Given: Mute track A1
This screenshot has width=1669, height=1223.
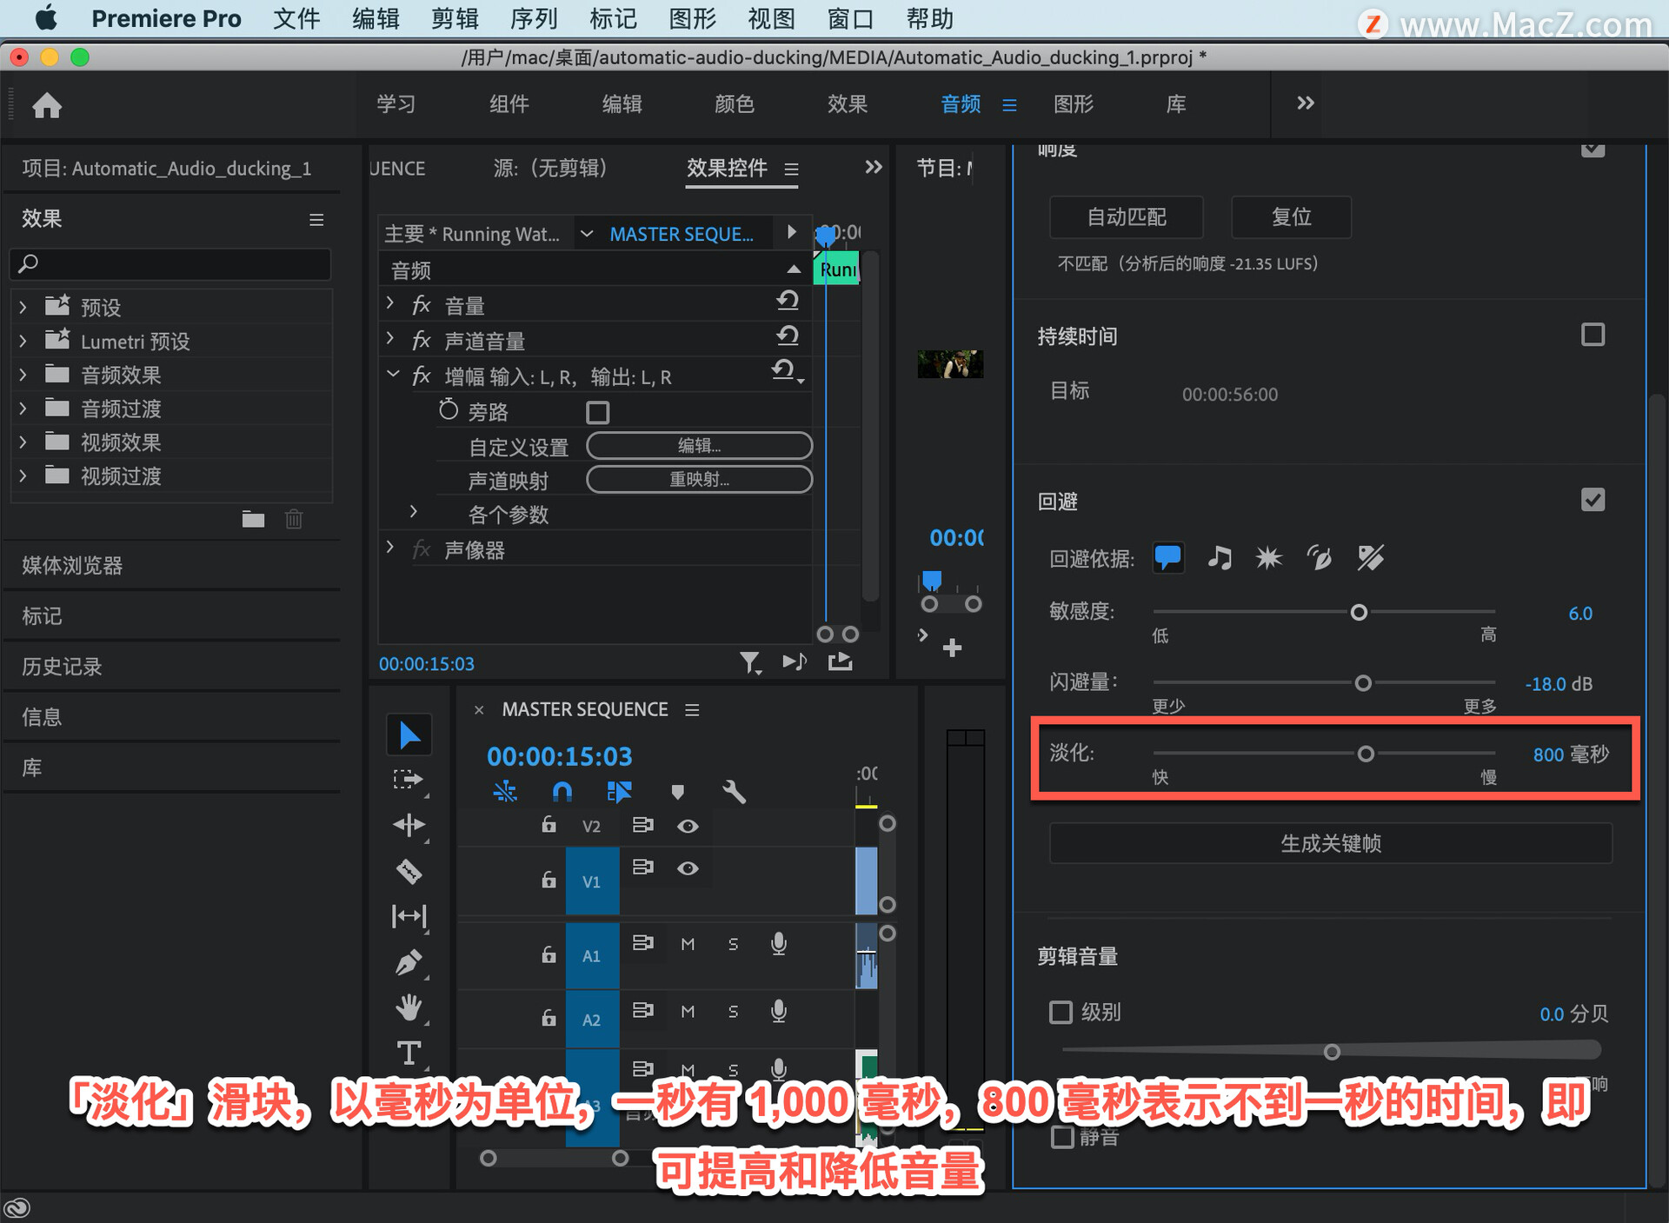Looking at the screenshot, I should [688, 944].
